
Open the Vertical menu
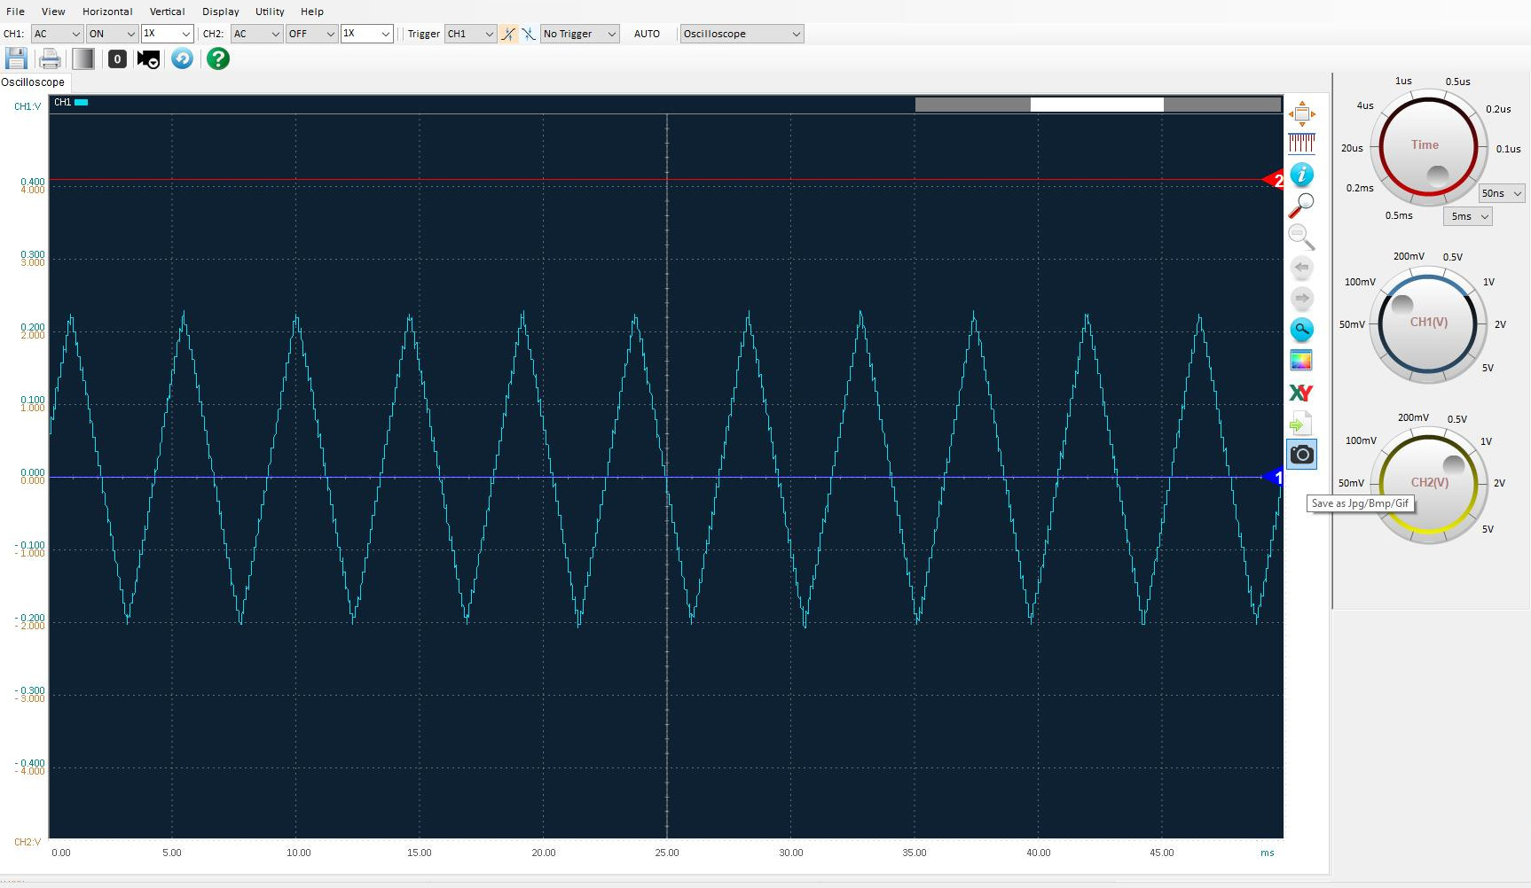(167, 12)
